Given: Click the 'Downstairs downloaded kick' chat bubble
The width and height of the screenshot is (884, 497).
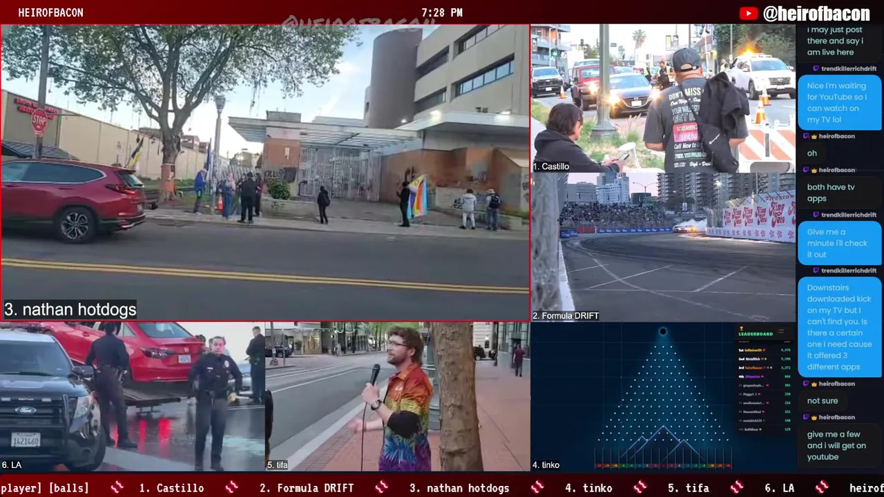Looking at the screenshot, I should click(839, 327).
